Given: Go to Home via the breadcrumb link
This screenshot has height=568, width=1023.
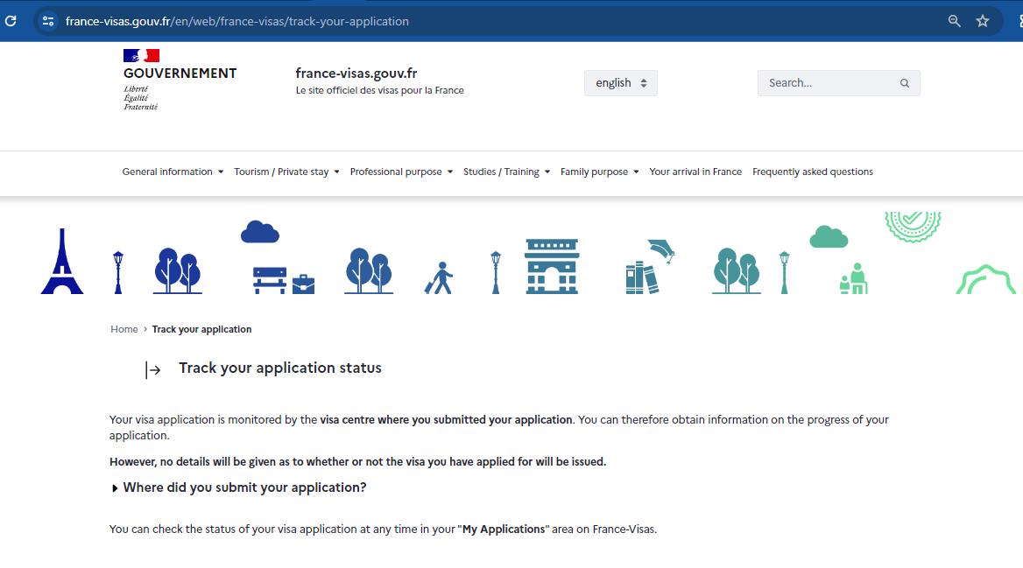Looking at the screenshot, I should click(123, 329).
